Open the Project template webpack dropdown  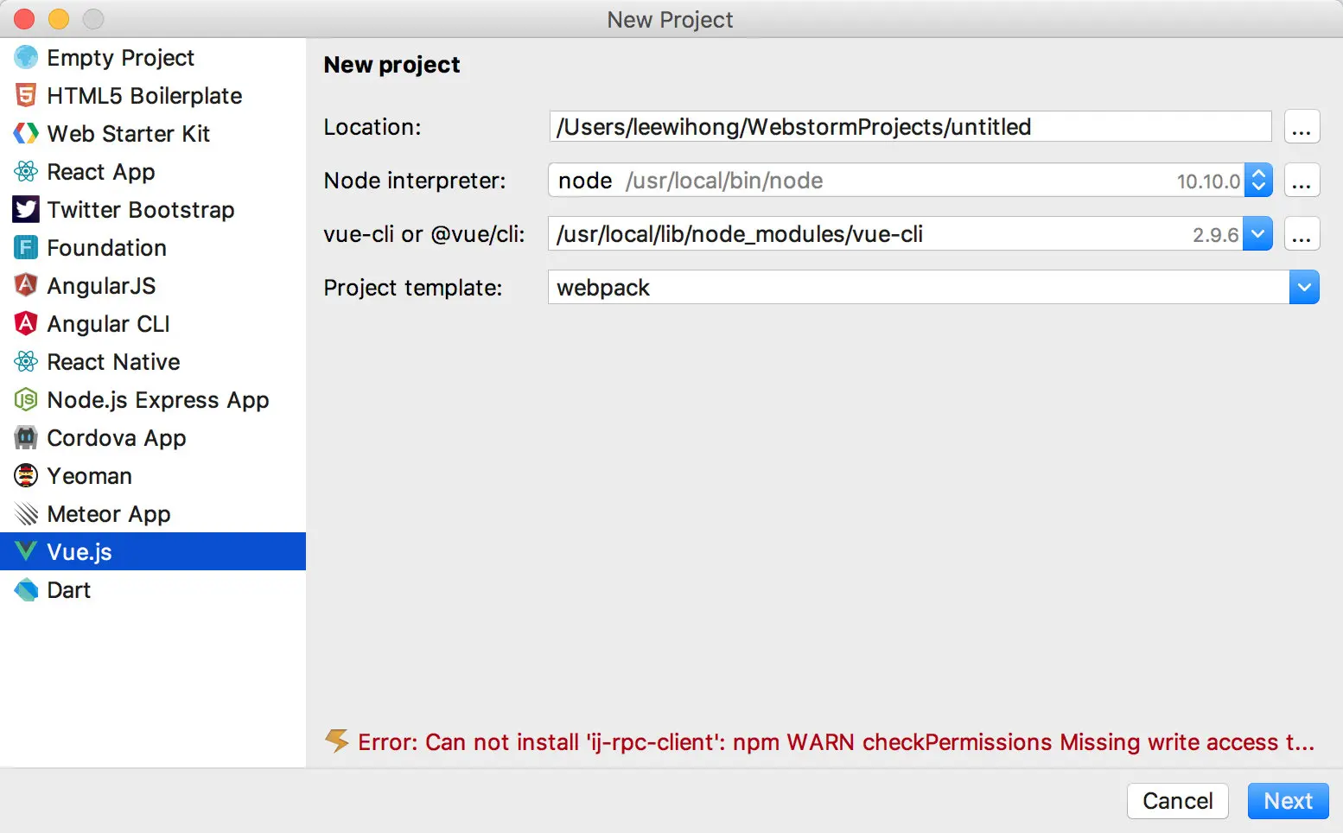click(x=1304, y=288)
